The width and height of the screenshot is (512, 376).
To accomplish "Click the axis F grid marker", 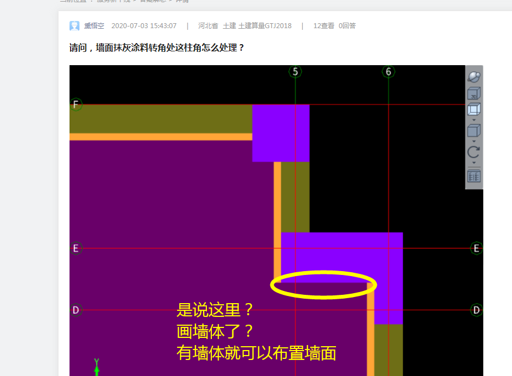I will pos(76,104).
